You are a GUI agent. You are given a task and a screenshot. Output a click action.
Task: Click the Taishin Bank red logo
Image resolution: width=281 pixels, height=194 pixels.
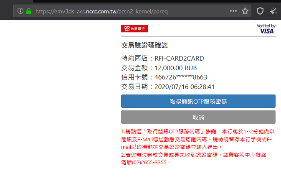[134, 29]
